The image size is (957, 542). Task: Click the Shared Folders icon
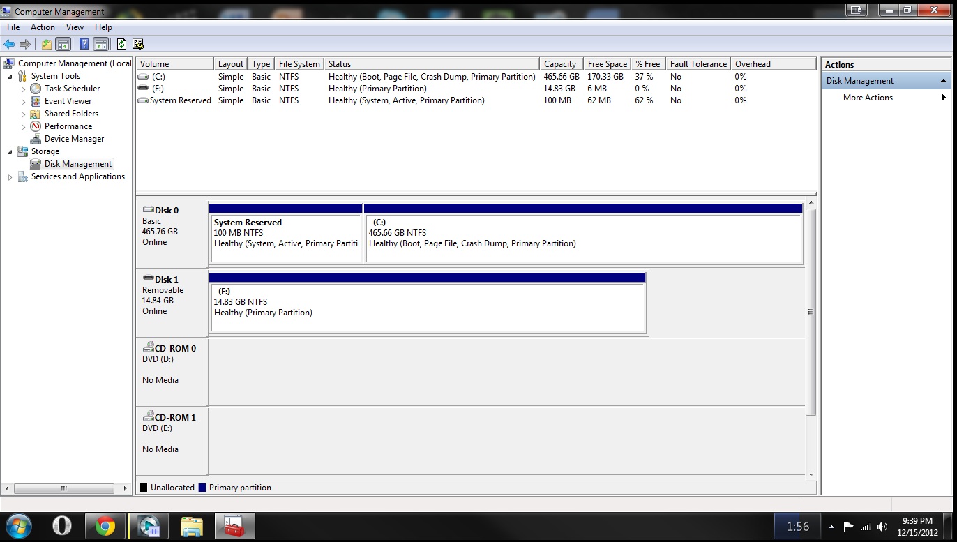pos(36,114)
